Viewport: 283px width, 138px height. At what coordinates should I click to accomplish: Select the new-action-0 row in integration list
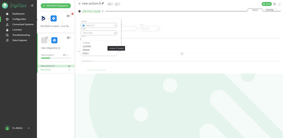point(56,66)
